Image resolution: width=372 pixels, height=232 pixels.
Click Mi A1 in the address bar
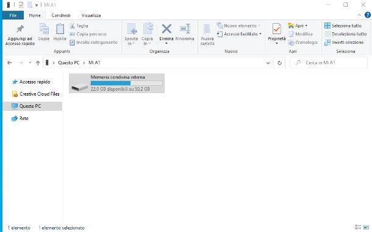click(94, 63)
